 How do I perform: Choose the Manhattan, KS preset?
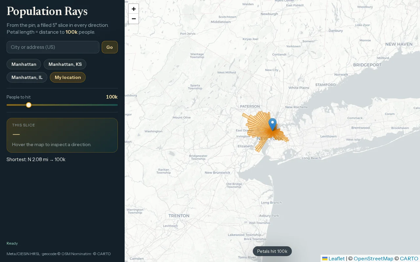(x=65, y=64)
